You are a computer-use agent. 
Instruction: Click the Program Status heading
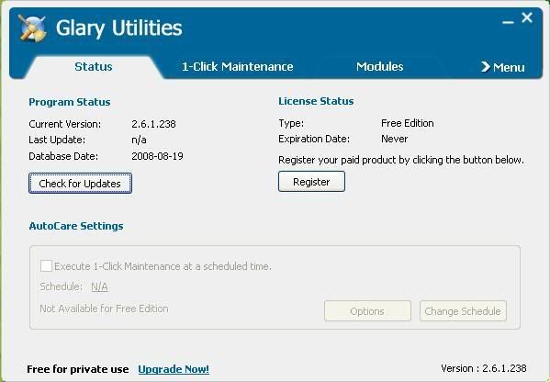[x=70, y=102]
